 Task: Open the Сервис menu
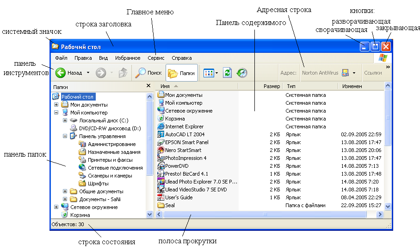click(x=156, y=58)
